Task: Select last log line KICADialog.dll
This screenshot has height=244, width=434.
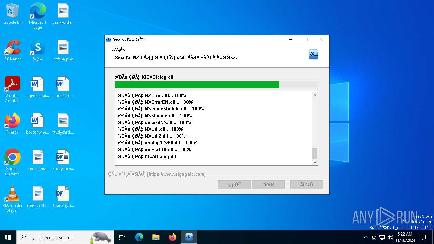Action: 147,156
